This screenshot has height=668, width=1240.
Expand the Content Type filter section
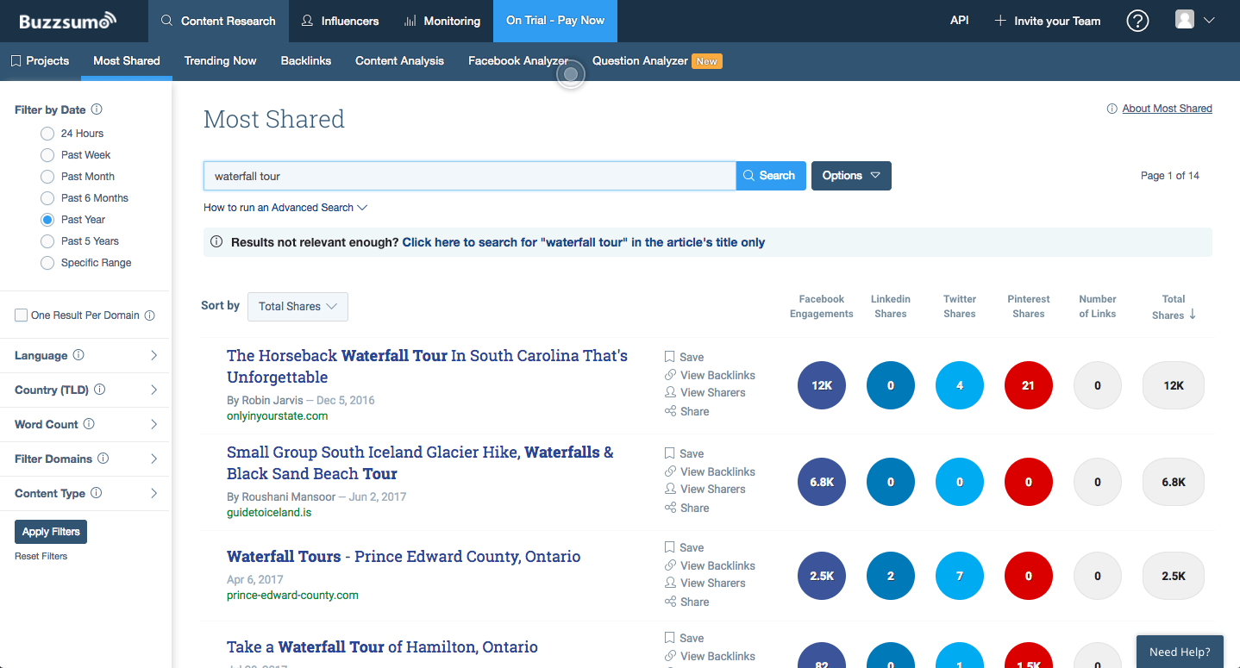pos(86,493)
